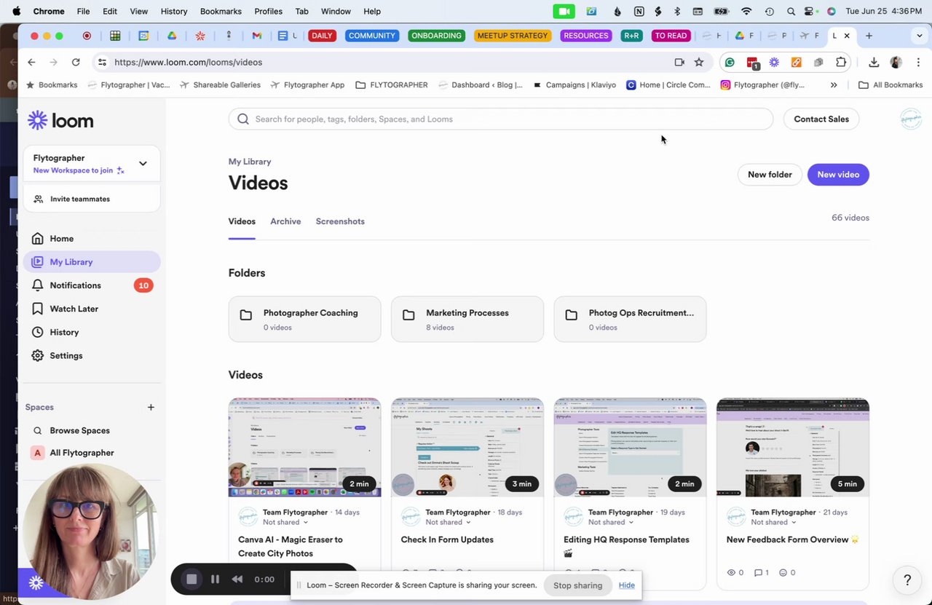Expand Not shared dropdown on New Feedback Form video

pyautogui.click(x=774, y=522)
